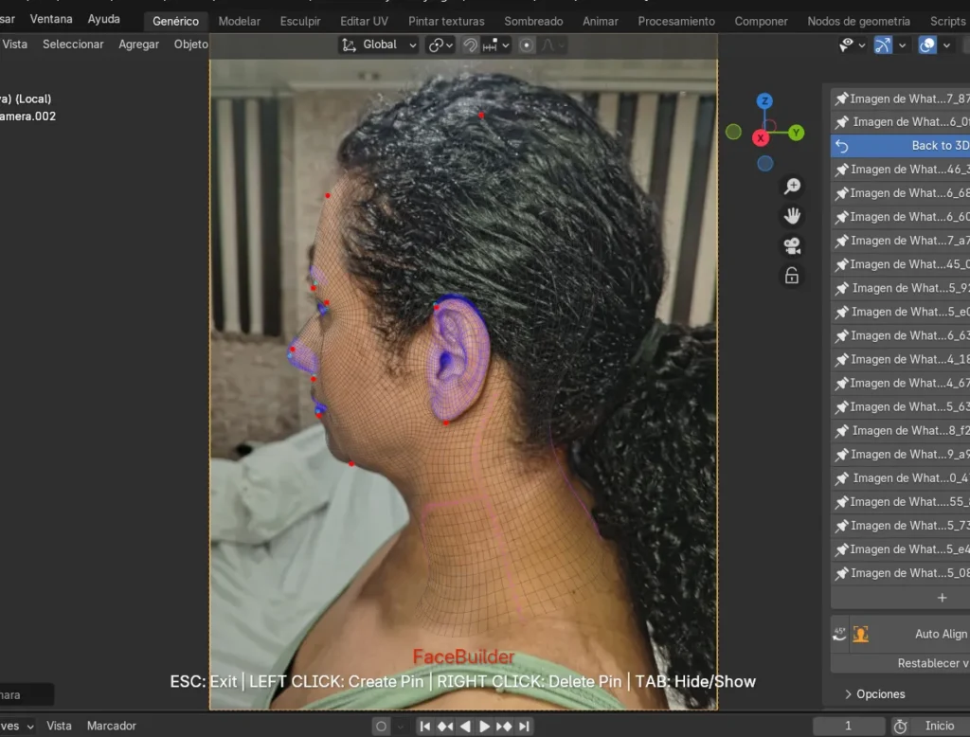Open pin view Imagen de What...5_73
Screen dimensions: 970x737
click(900, 526)
